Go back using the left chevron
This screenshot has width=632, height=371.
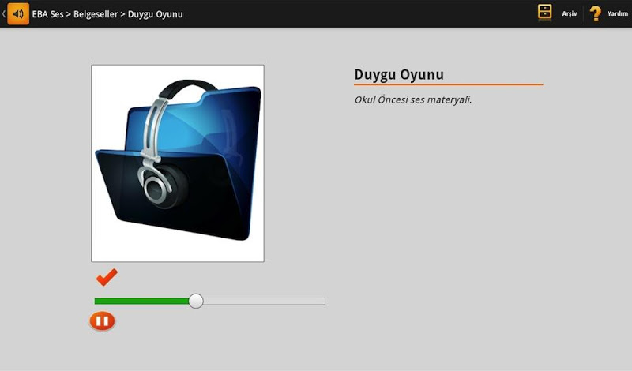(4, 13)
